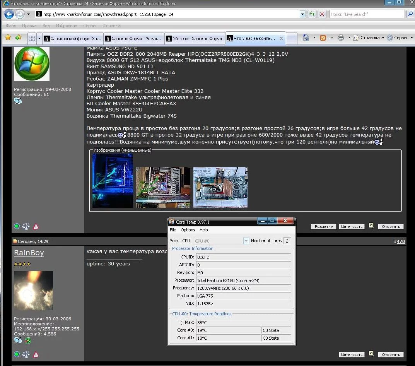Click Цитировать in the upper post
415x366 pixels.
[x=352, y=226]
